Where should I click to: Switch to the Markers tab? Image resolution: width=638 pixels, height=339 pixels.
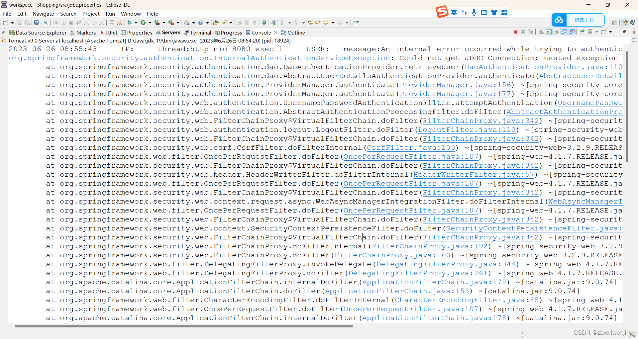[83, 33]
